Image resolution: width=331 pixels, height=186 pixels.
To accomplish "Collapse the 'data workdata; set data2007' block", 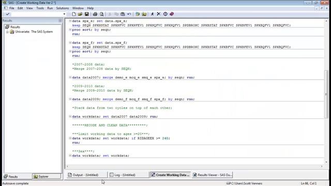I will click(70, 116).
